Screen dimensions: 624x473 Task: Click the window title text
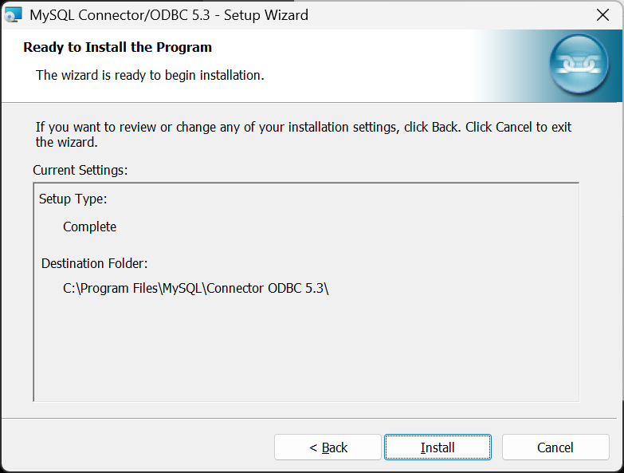pyautogui.click(x=169, y=15)
